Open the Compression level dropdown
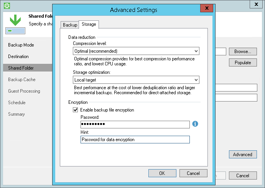Image resolution: width=265 pixels, height=188 pixels. [136, 51]
